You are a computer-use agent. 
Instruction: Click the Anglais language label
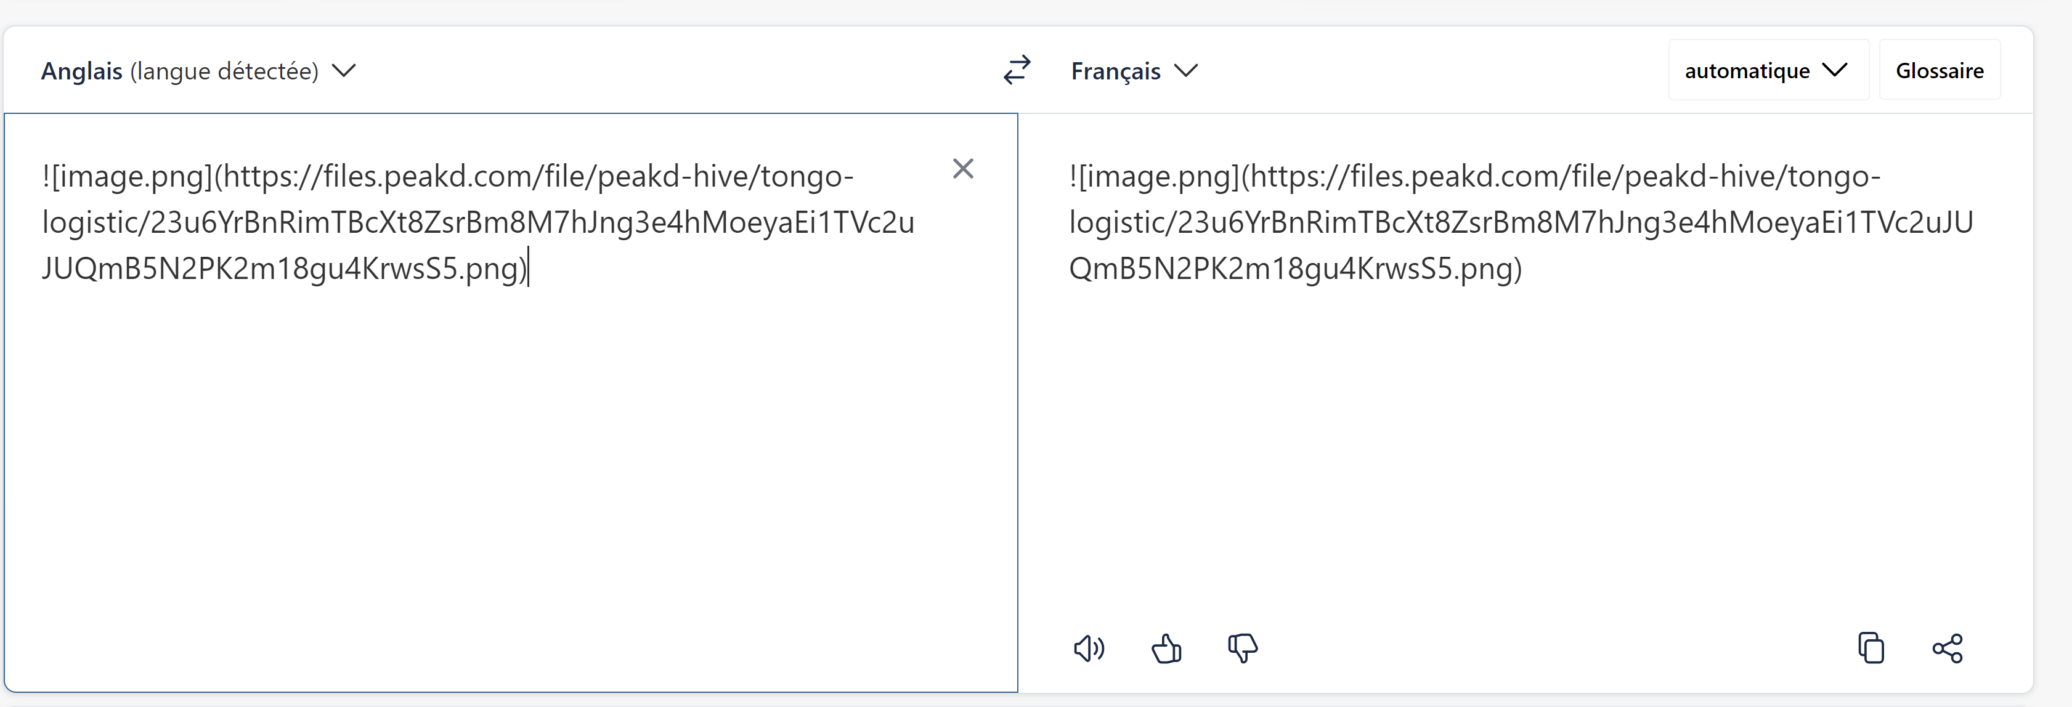click(82, 71)
